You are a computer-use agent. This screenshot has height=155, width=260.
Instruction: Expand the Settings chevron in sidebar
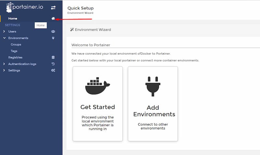(4, 70)
